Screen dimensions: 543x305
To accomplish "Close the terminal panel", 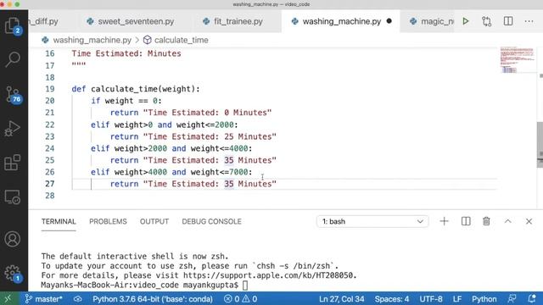I will 529,221.
